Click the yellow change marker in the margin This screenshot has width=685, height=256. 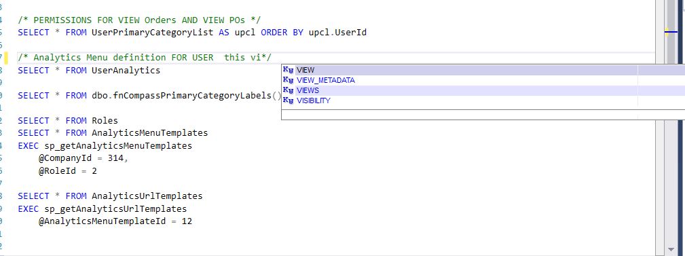6,58
